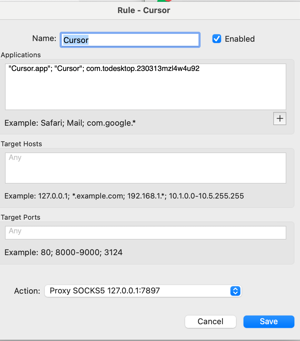Toggle the Enabled checkbox
This screenshot has height=341, width=300.
click(217, 39)
